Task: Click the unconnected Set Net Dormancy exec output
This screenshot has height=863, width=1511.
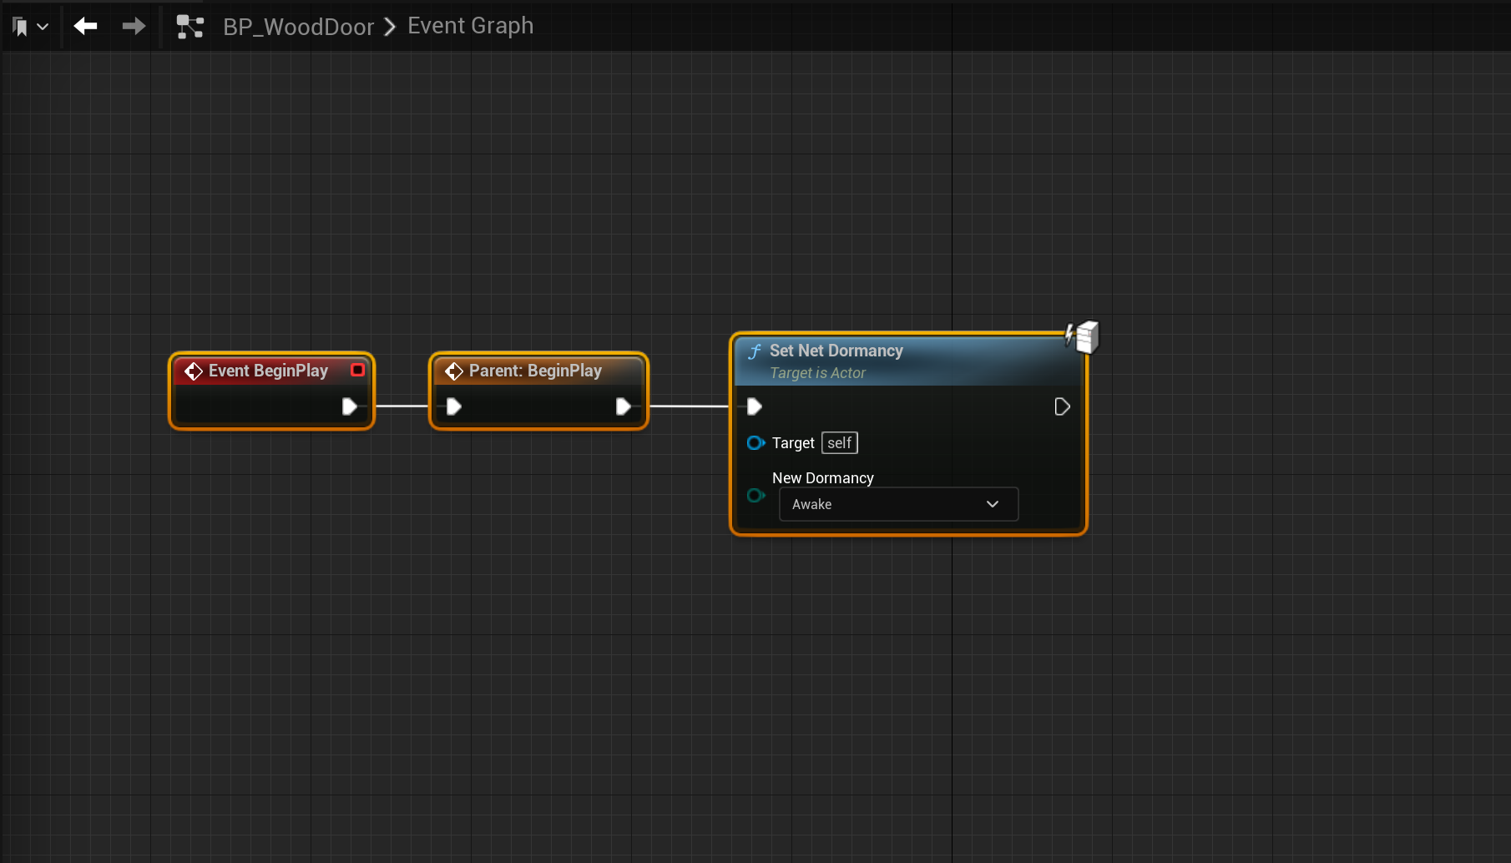Action: coord(1062,406)
